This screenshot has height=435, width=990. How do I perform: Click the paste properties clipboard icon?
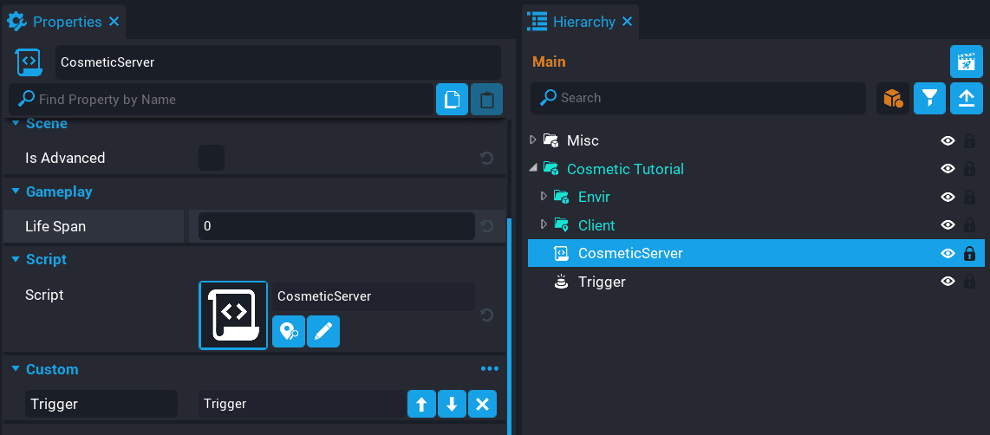coord(486,100)
